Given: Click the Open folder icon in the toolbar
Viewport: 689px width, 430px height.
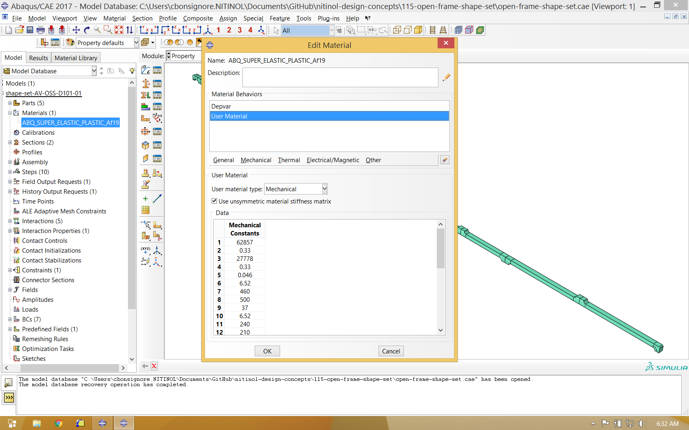Looking at the screenshot, I should pyautogui.click(x=19, y=30).
